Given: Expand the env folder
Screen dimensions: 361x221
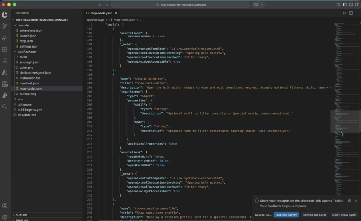Looking at the screenshot, I should click(20, 99).
